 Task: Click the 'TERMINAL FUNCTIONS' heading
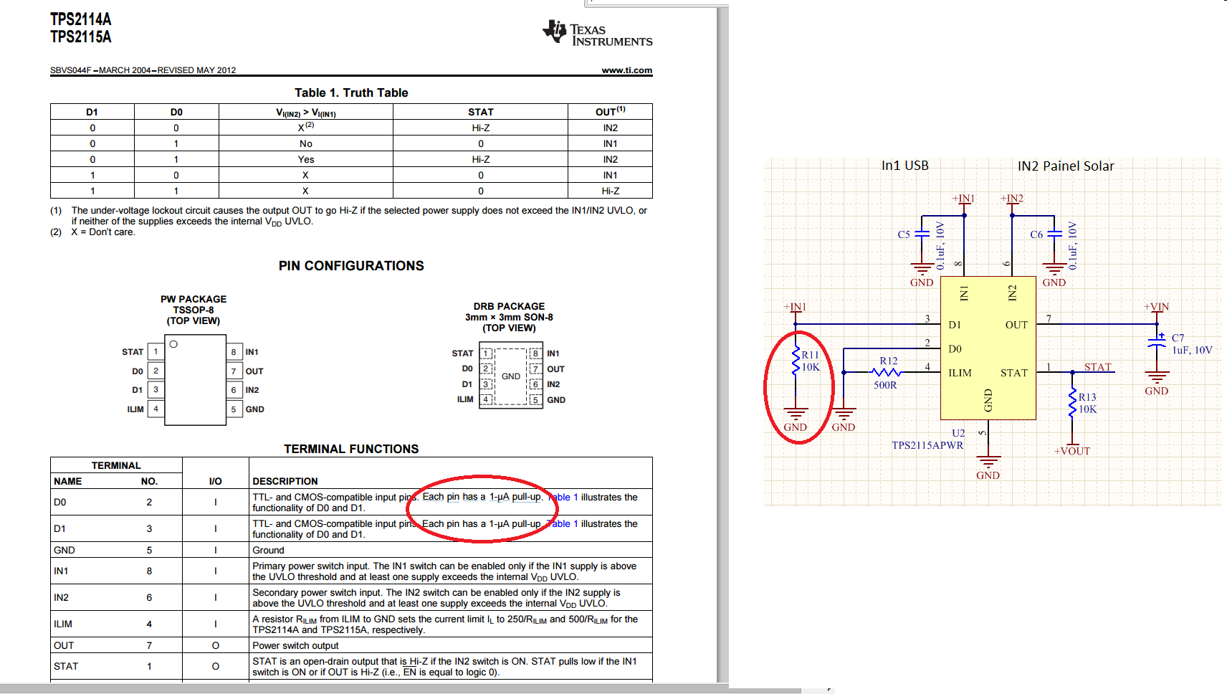point(351,449)
